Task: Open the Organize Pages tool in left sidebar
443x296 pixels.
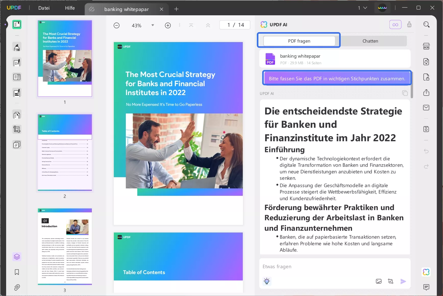Action: click(17, 115)
